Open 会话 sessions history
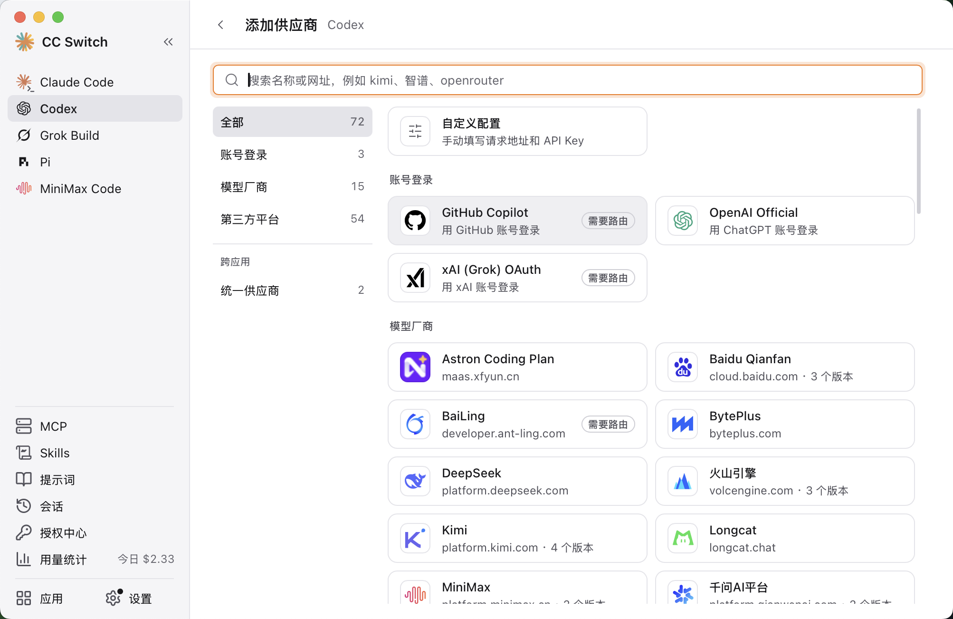Screen dimensions: 953x619 pyautogui.click(x=95, y=506)
